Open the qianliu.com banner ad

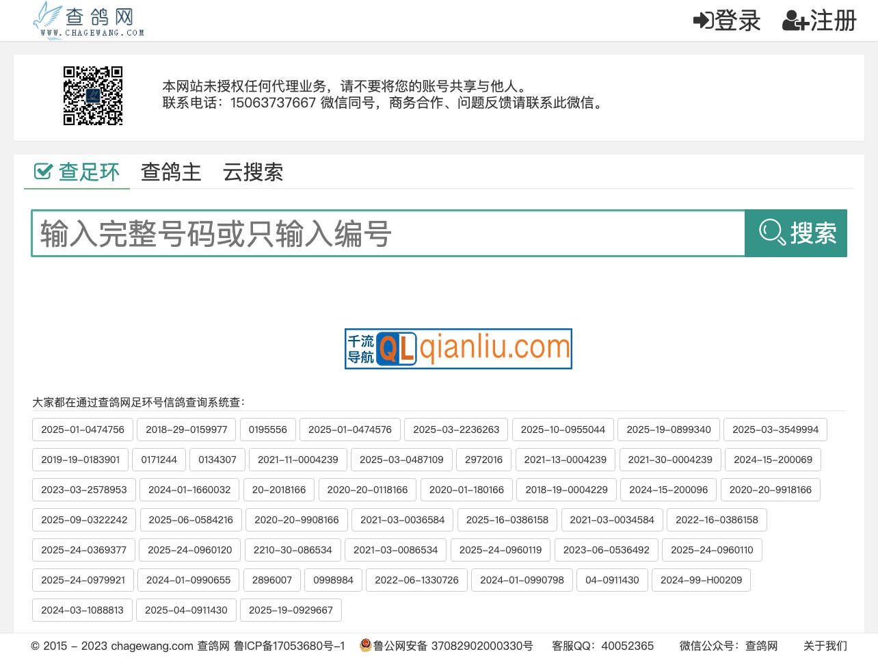coord(458,349)
